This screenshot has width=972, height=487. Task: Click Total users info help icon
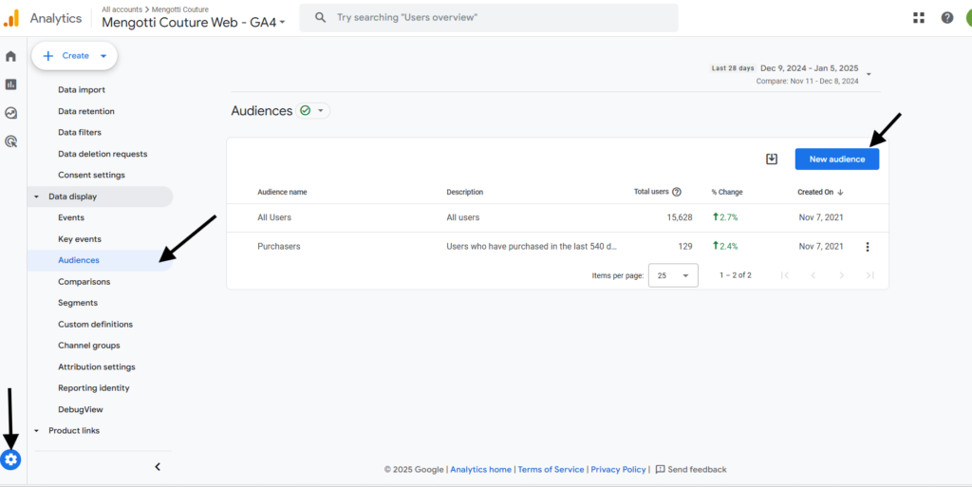tap(677, 192)
